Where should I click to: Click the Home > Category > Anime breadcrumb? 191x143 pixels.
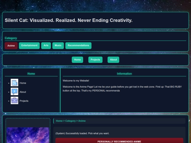click(x=71, y=121)
